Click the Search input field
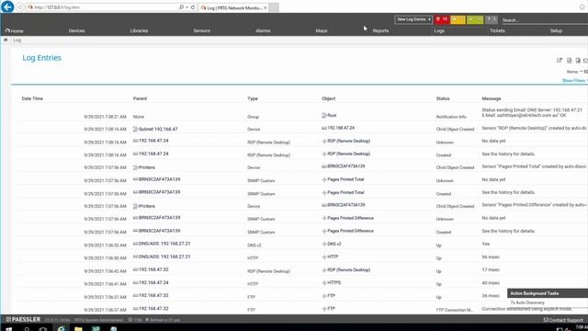Screen dimensions: 588x331 (544, 20)
